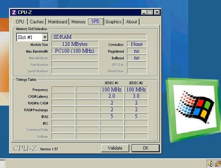Switch to the Caches tab

pos(37,22)
